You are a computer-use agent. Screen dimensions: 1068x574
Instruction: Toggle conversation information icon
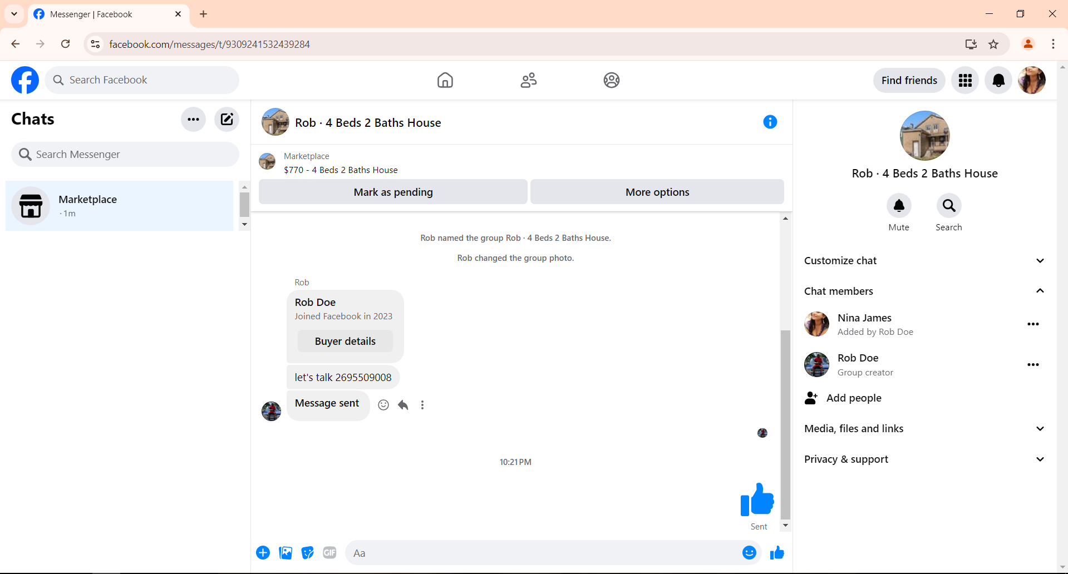pyautogui.click(x=770, y=122)
